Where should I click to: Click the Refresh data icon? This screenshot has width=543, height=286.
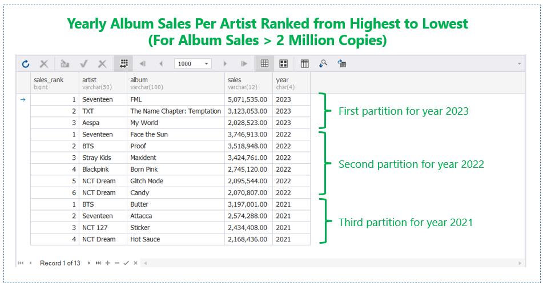(26, 64)
